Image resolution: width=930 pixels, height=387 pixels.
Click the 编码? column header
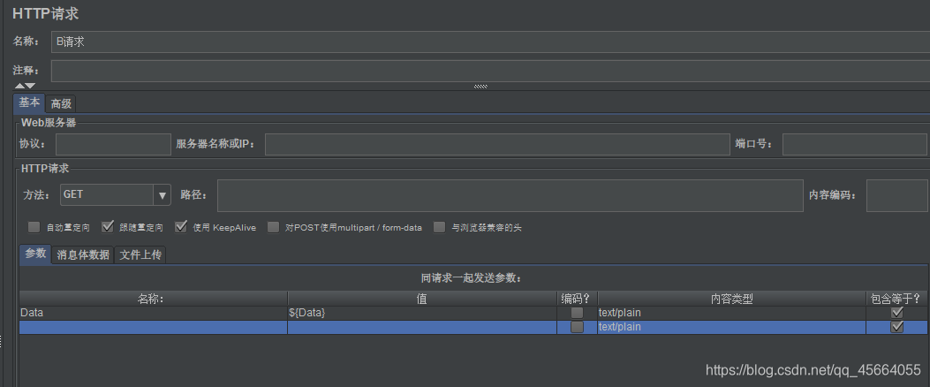coord(577,299)
